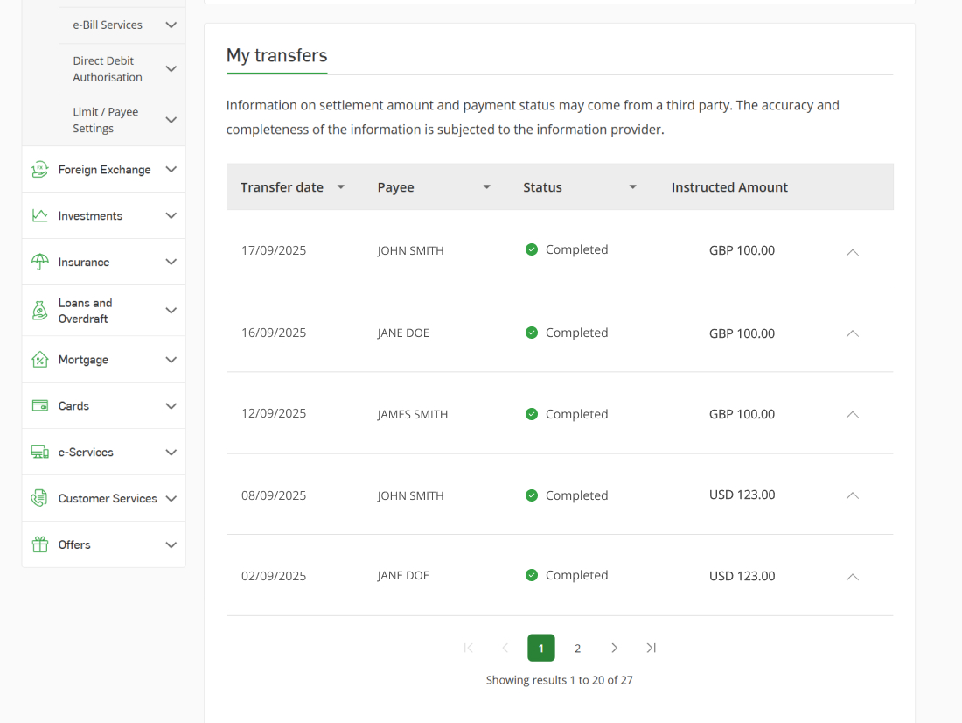Viewport: 962px width, 723px height.
Task: Click the Customer Services headset icon
Action: pyautogui.click(x=39, y=499)
